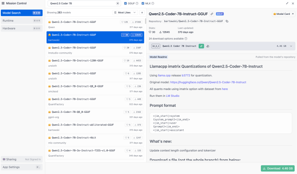Click the repository name text field
This screenshot has width=297, height=174.
point(193,21)
